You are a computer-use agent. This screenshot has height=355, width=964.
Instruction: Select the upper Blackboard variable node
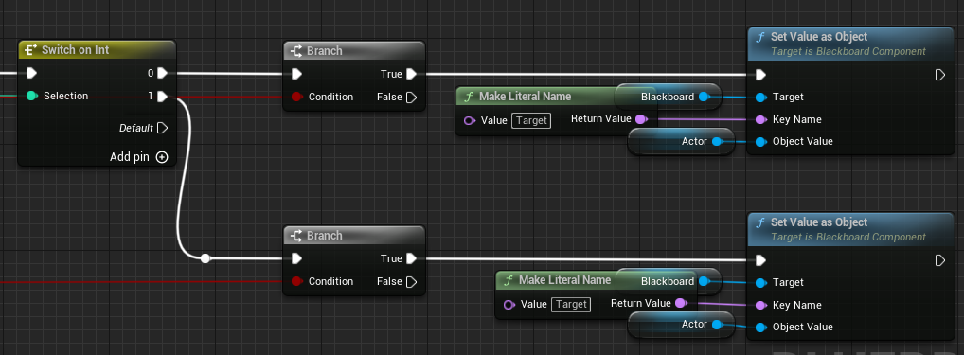pyautogui.click(x=669, y=97)
